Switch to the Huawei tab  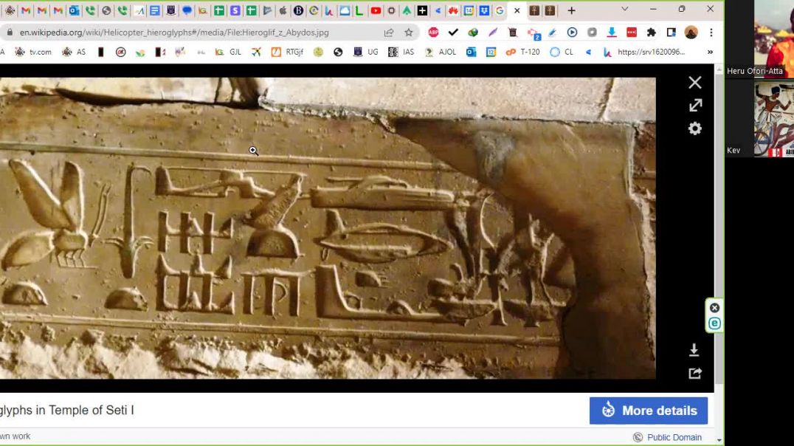click(453, 10)
